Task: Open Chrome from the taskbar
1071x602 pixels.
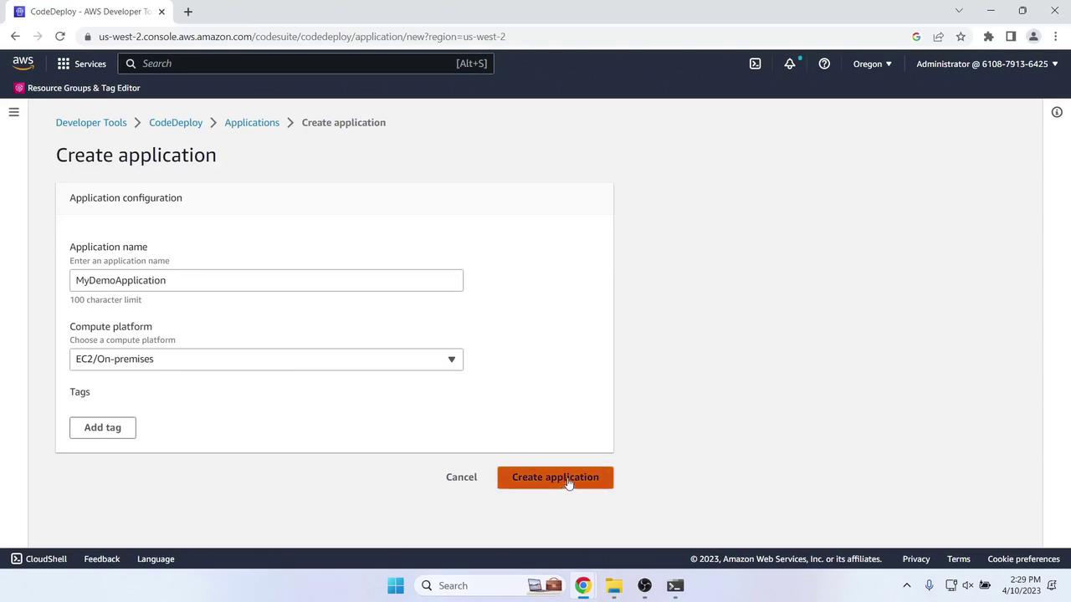Action: tap(583, 585)
